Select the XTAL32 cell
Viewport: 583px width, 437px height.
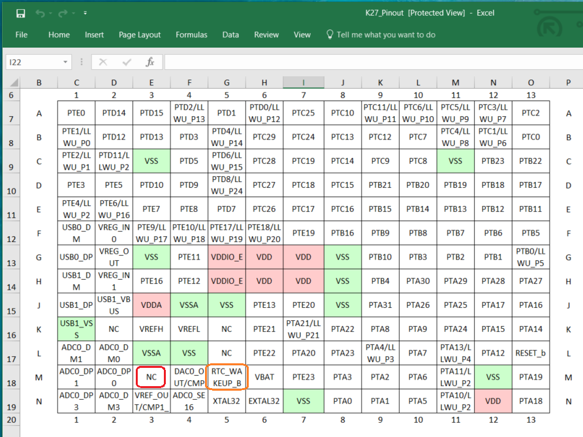click(x=227, y=401)
